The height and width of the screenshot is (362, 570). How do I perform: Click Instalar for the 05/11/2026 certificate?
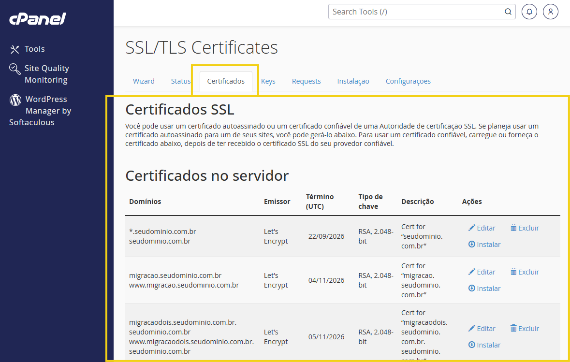pyautogui.click(x=484, y=345)
